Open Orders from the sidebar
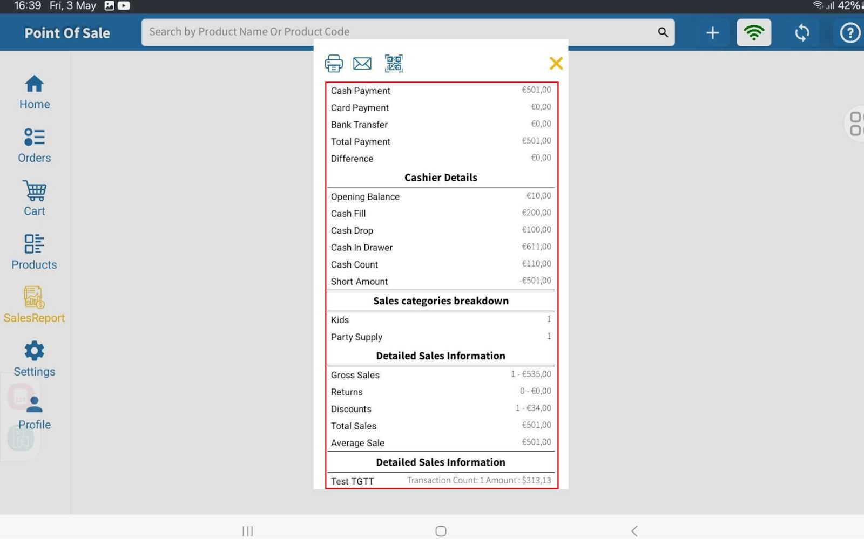 (35, 146)
